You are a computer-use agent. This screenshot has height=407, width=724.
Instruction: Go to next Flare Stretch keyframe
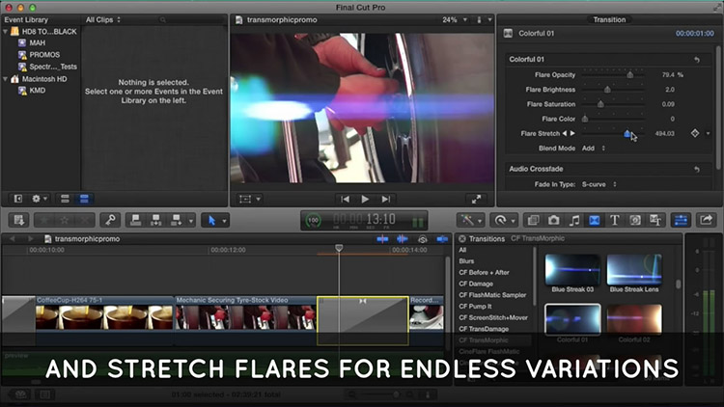[x=572, y=133]
